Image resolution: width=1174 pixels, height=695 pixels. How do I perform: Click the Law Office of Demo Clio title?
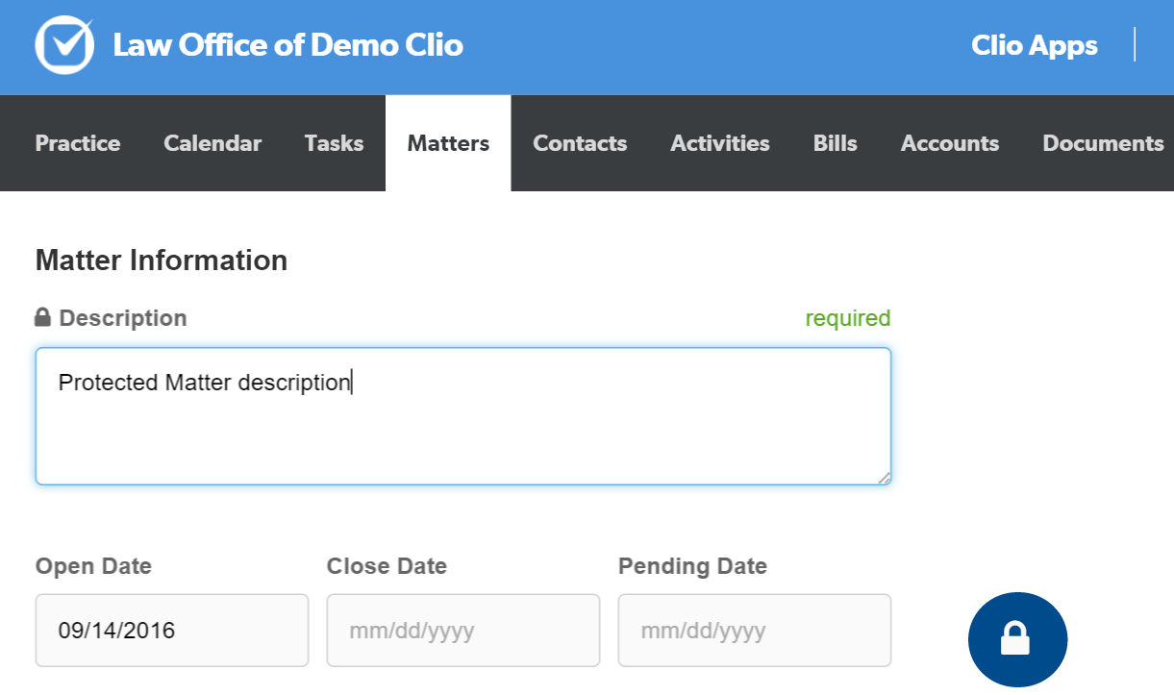coord(287,45)
